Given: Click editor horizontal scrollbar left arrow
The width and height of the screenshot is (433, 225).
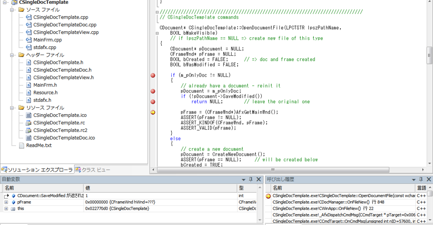Looking at the screenshot, I should 153,170.
